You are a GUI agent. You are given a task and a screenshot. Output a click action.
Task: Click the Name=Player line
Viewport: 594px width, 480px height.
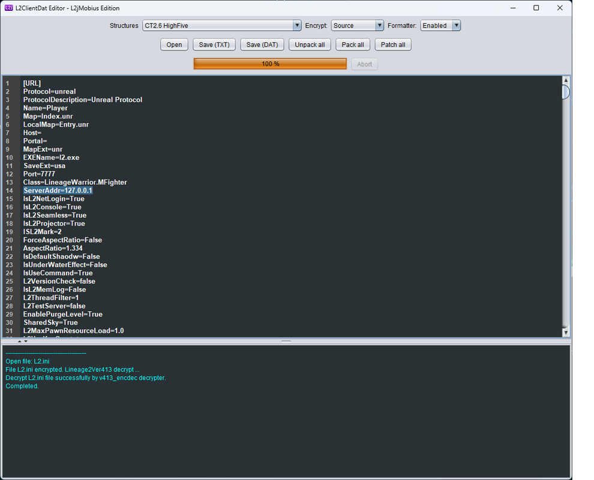46,108
